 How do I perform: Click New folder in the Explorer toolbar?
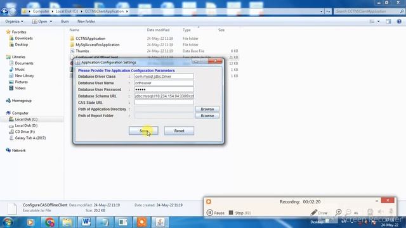(x=86, y=22)
